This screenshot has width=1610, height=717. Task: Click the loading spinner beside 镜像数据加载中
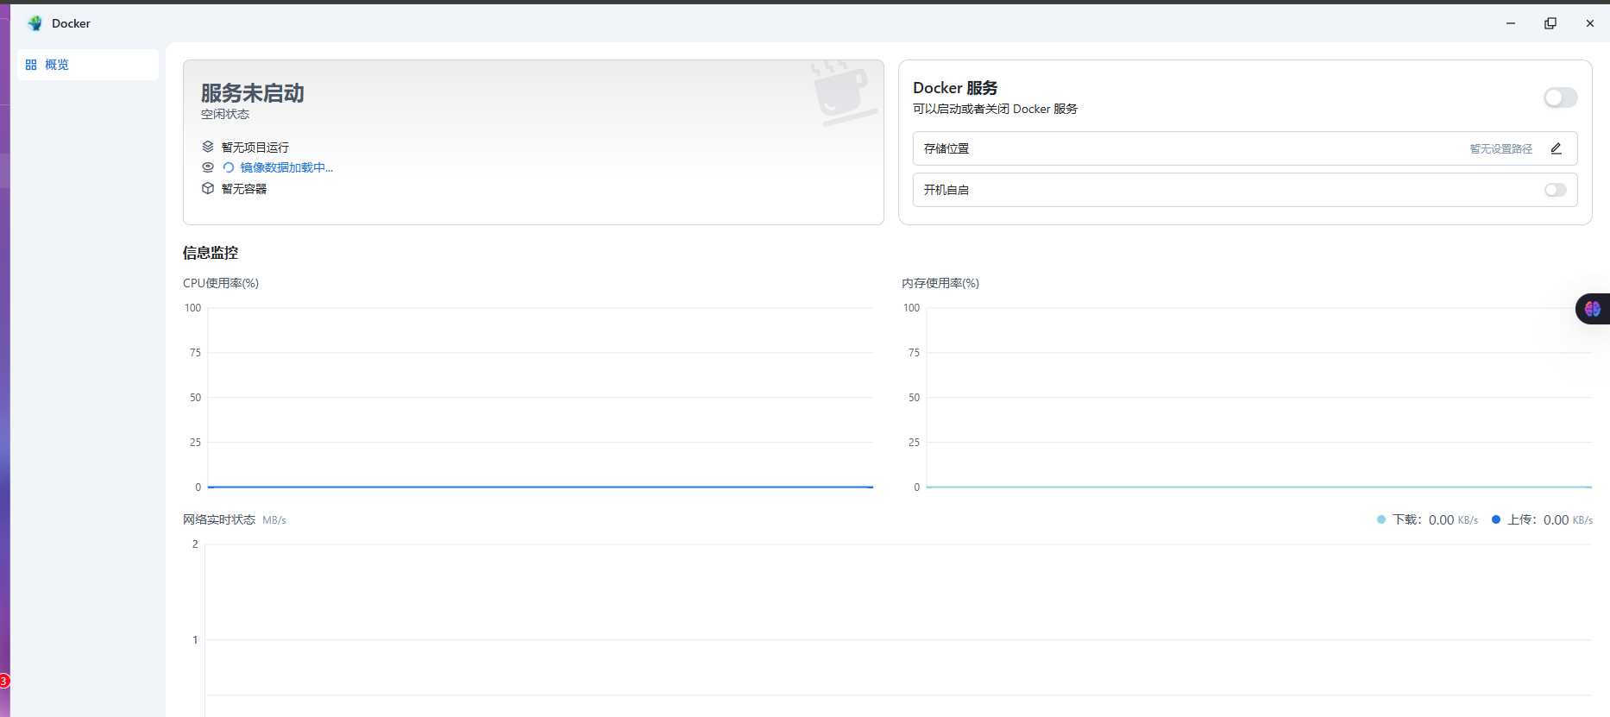pyautogui.click(x=229, y=167)
